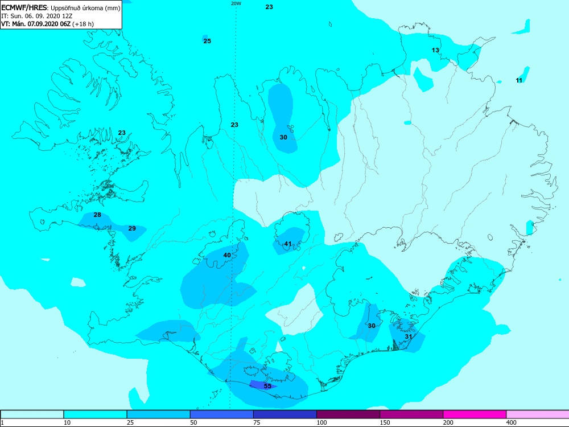Click the legend threshold label 200
569x427 pixels.
click(x=448, y=422)
